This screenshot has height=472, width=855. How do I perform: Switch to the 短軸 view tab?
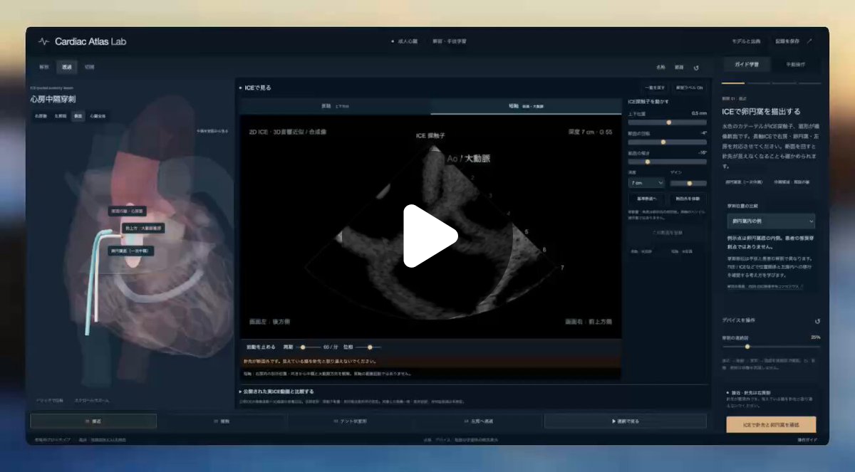click(527, 106)
